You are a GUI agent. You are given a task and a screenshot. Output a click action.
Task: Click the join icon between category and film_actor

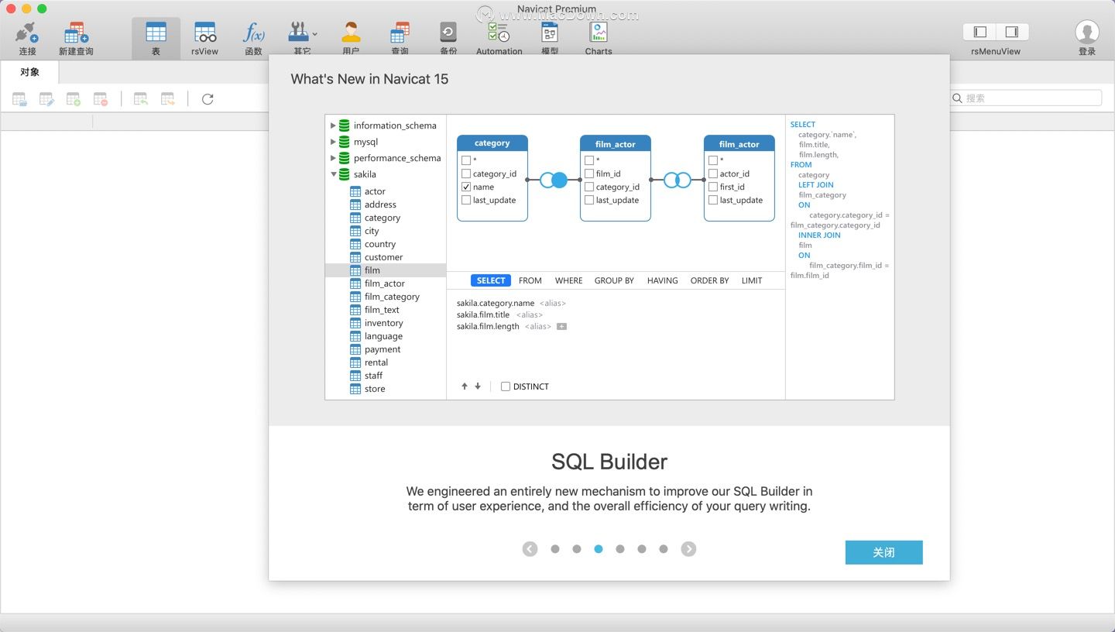point(554,180)
